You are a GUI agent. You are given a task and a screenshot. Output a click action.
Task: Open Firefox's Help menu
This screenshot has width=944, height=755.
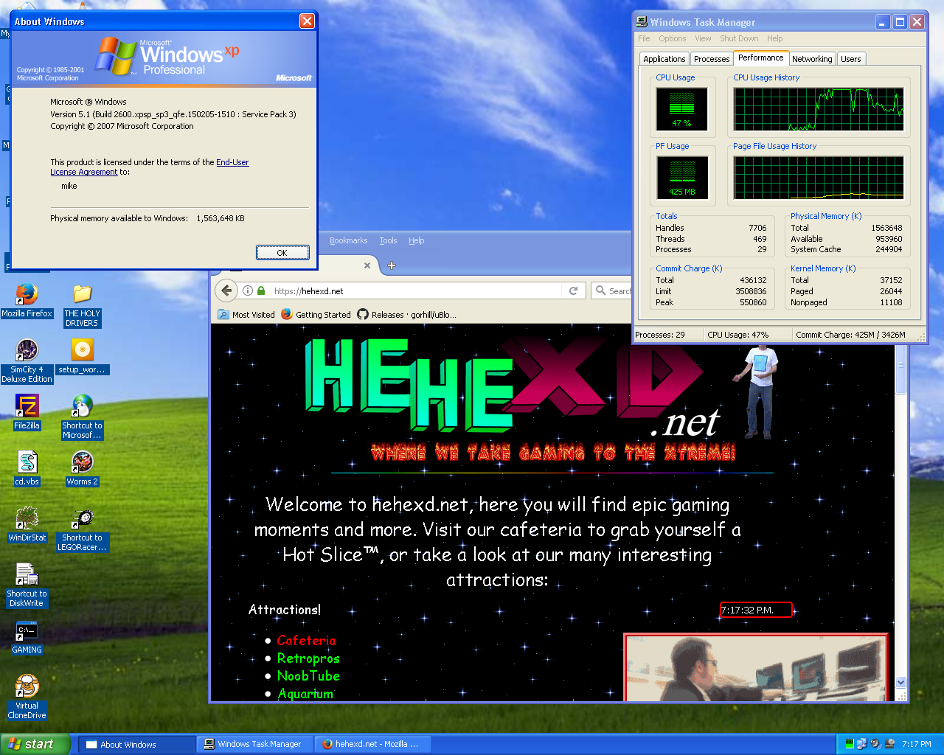tap(416, 240)
